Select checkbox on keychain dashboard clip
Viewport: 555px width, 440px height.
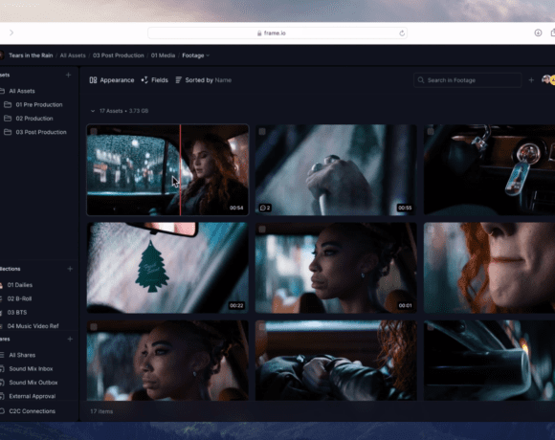click(x=431, y=131)
